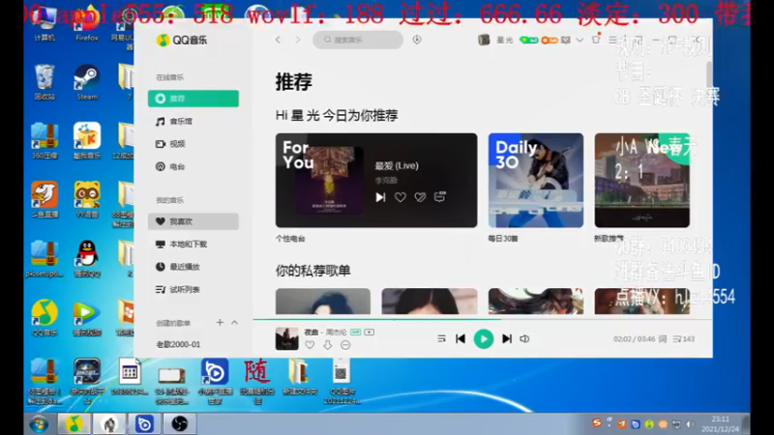
Task: Click the red 随 desktop icon
Action: click(x=257, y=380)
